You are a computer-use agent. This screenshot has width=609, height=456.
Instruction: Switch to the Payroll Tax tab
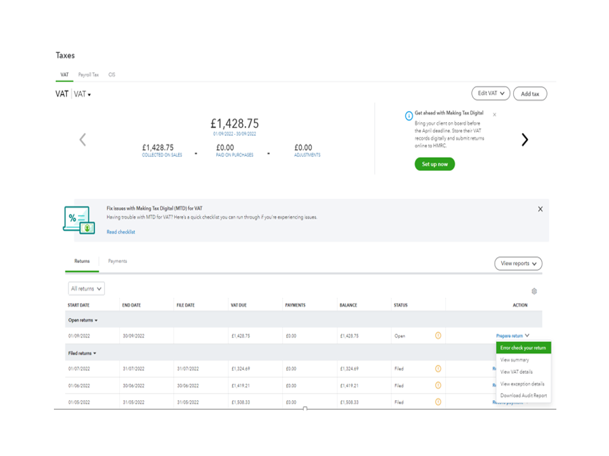pos(88,75)
